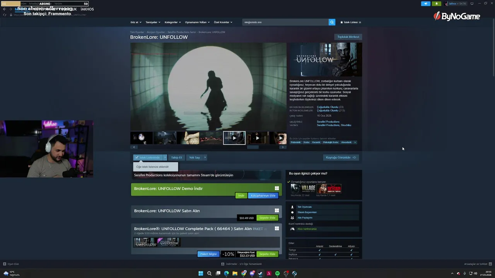Viewport: 495px width, 278px height.
Task: Click the Yok Say button
Action: (195, 158)
